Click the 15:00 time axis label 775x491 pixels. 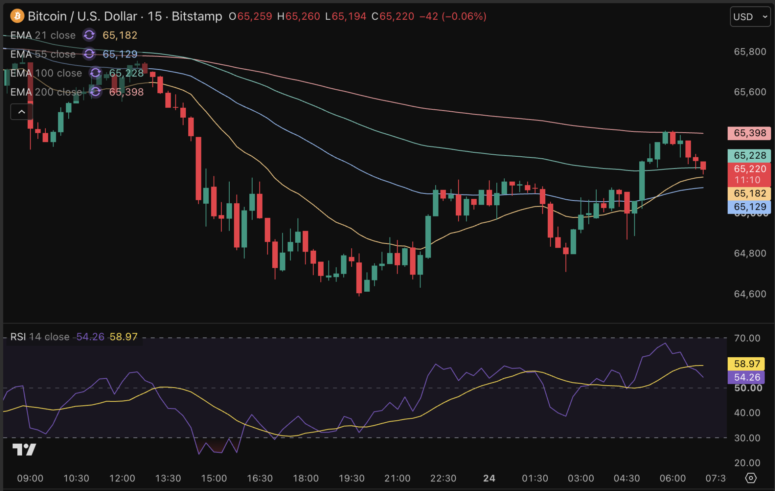[214, 478]
